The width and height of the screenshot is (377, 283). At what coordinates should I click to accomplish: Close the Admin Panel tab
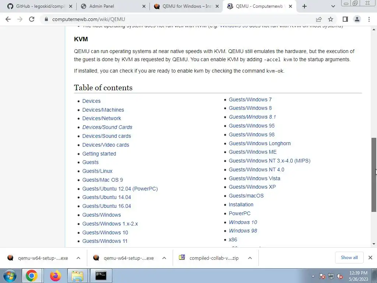pyautogui.click(x=144, y=6)
